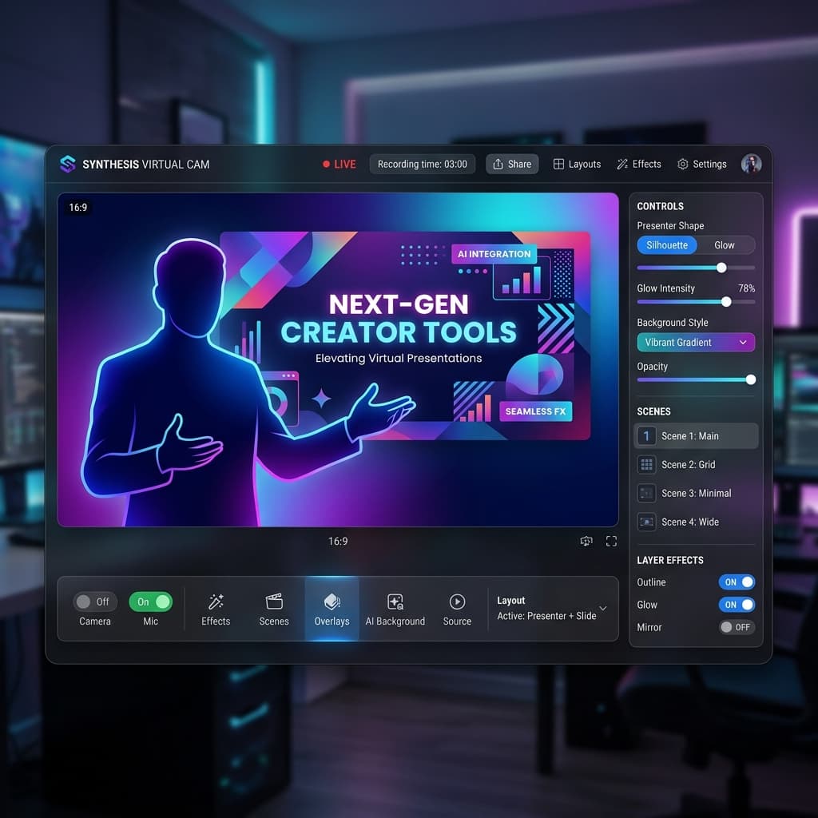Enter fullscreen preview mode
This screenshot has width=818, height=818.
tap(611, 541)
